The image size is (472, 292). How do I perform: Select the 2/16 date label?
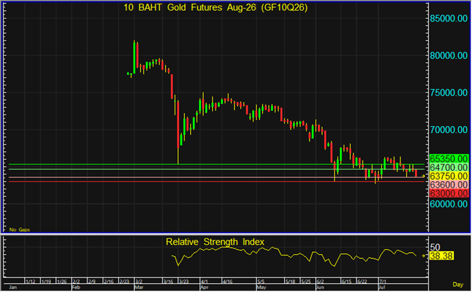(109, 282)
